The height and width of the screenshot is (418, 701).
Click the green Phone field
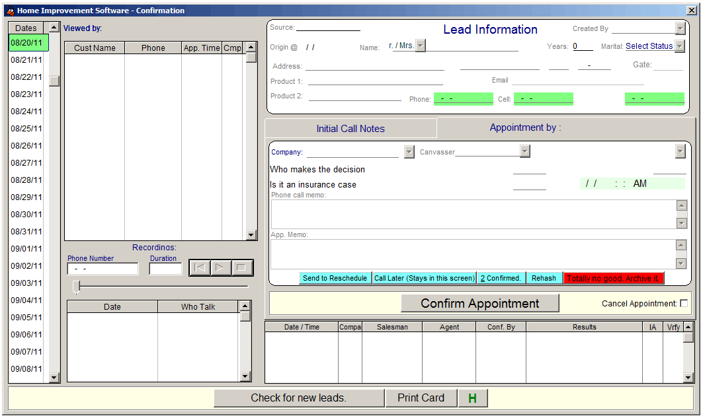point(463,98)
